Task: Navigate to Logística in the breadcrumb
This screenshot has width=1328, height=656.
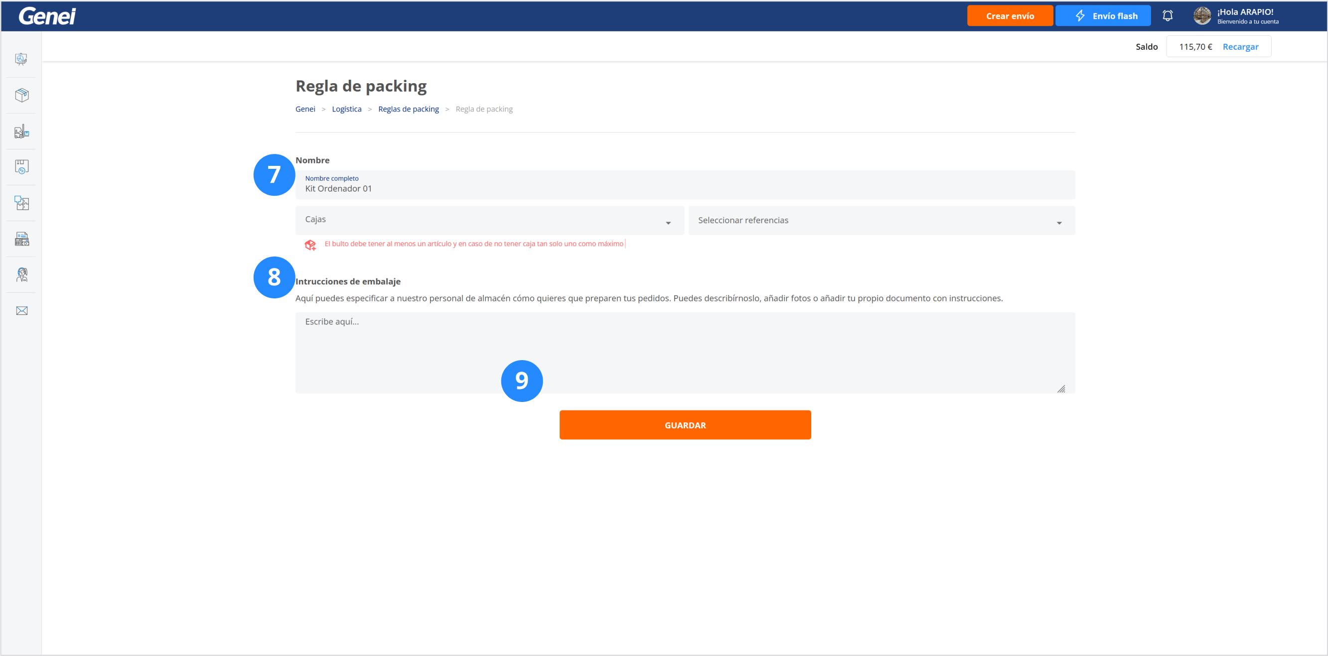Action: click(346, 109)
